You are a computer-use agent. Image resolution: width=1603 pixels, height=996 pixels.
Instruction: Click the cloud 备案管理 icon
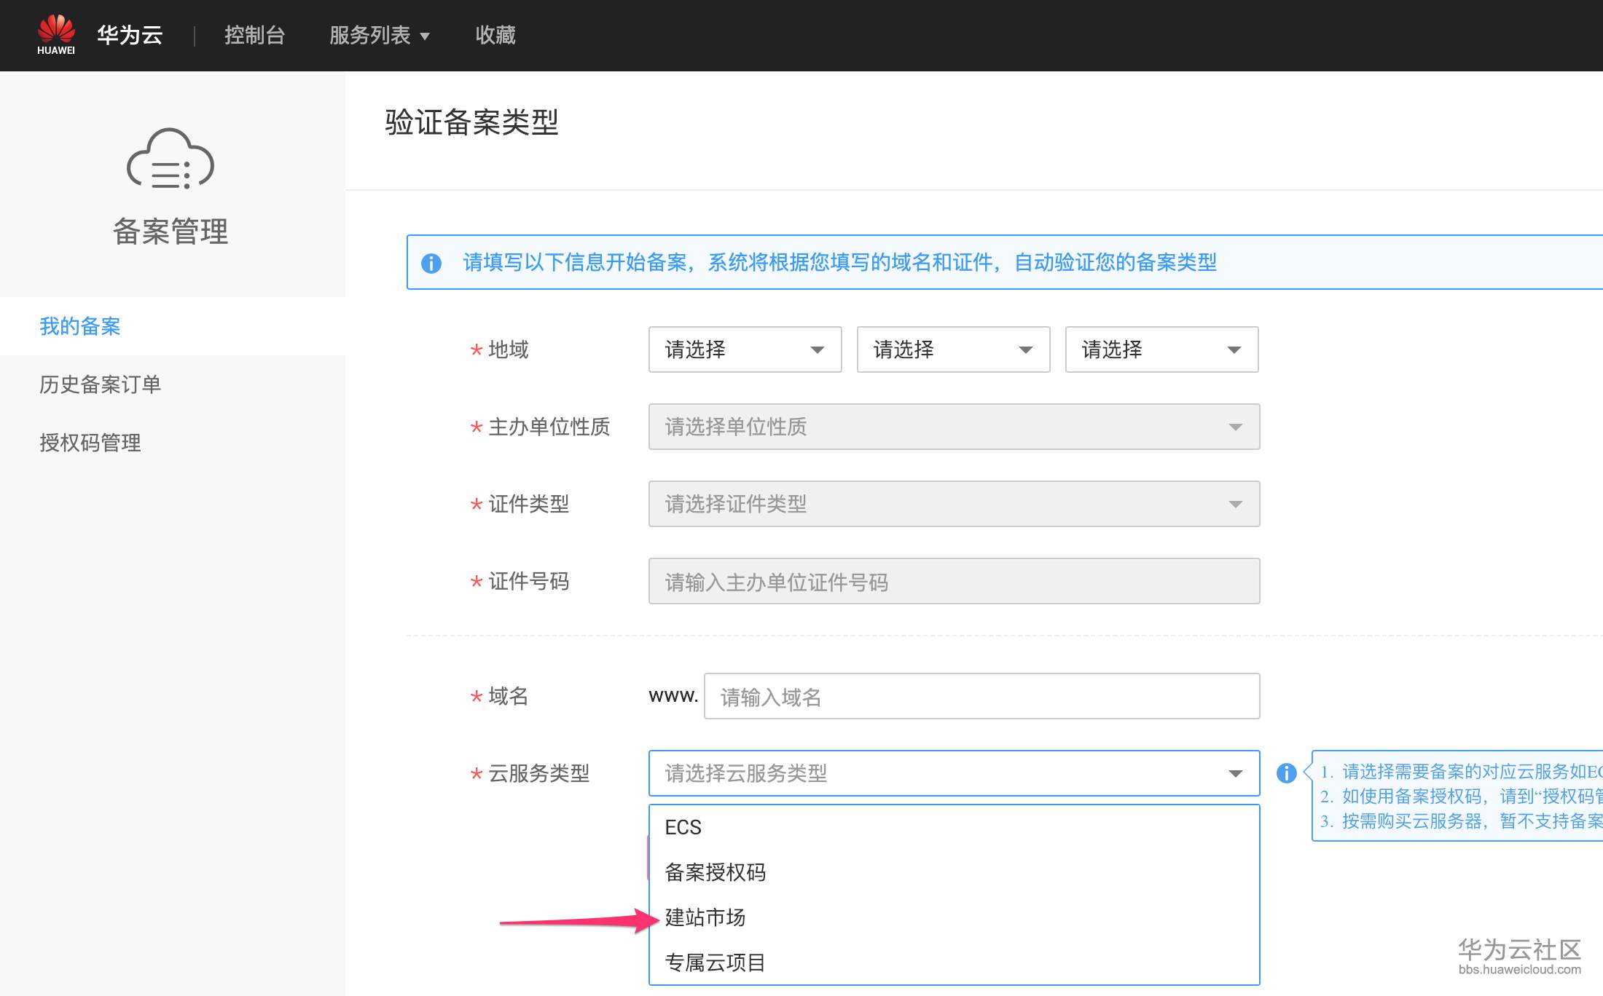point(171,159)
